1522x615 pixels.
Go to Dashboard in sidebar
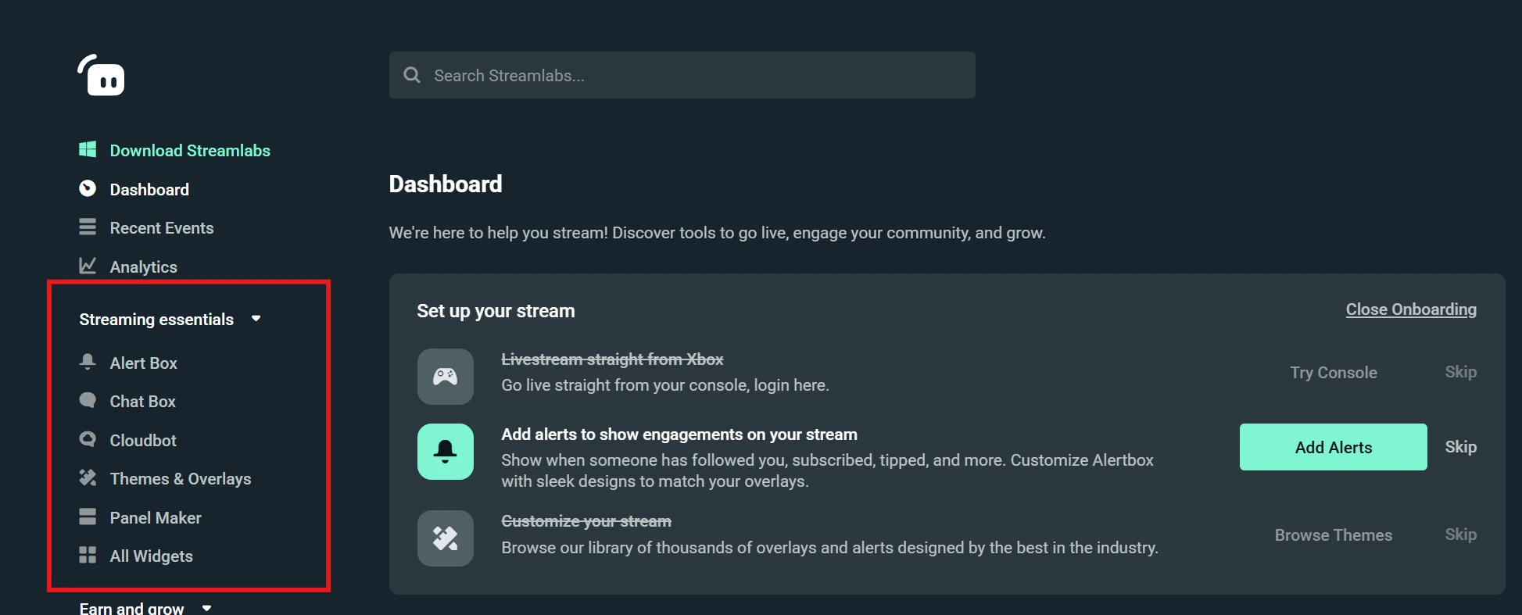149,190
